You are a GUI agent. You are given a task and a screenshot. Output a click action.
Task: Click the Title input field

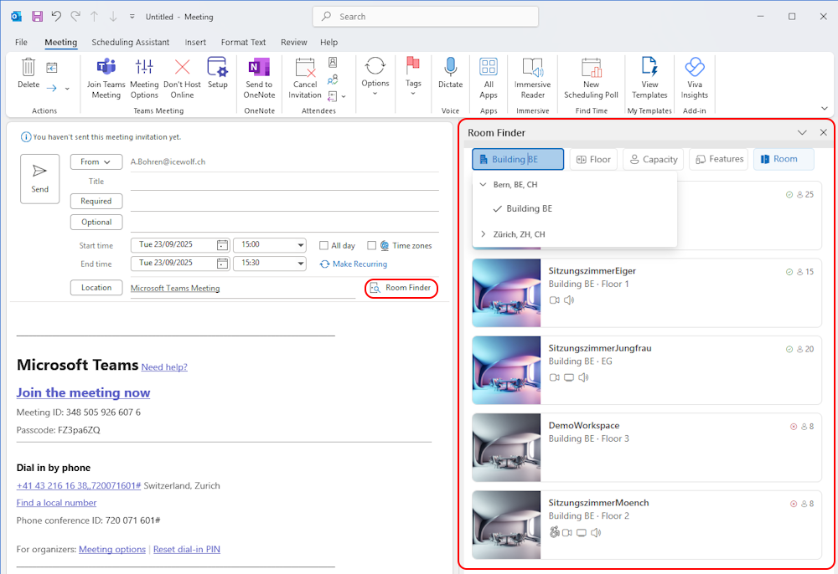point(284,182)
